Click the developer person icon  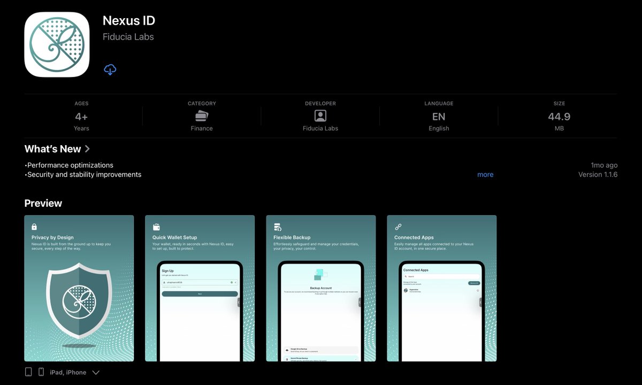pyautogui.click(x=320, y=116)
